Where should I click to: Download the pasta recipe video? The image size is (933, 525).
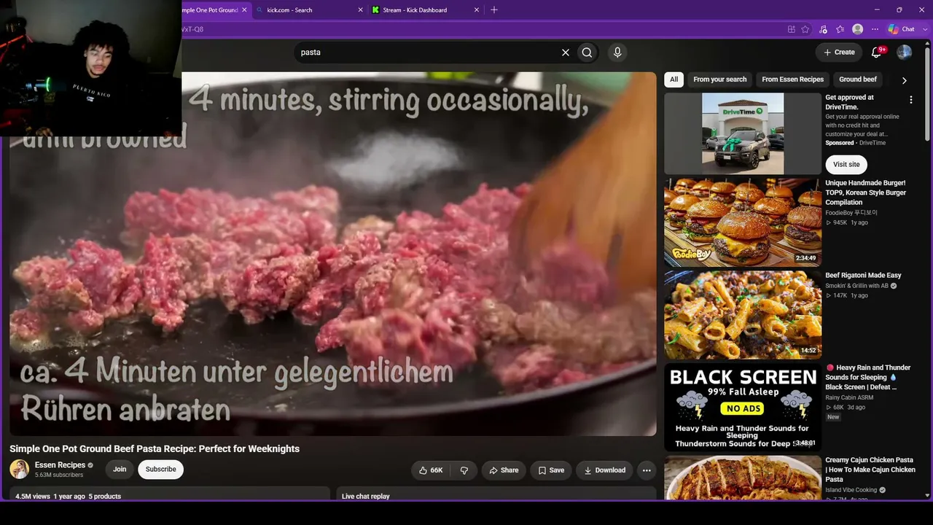click(604, 470)
